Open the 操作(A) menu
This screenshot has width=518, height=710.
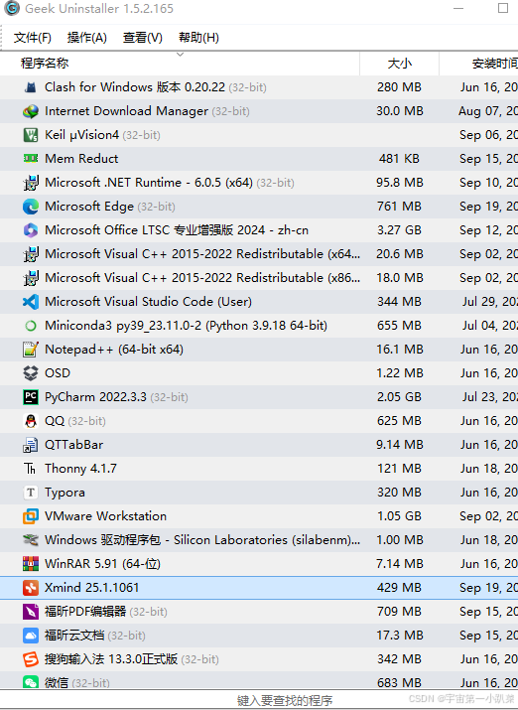click(x=87, y=37)
